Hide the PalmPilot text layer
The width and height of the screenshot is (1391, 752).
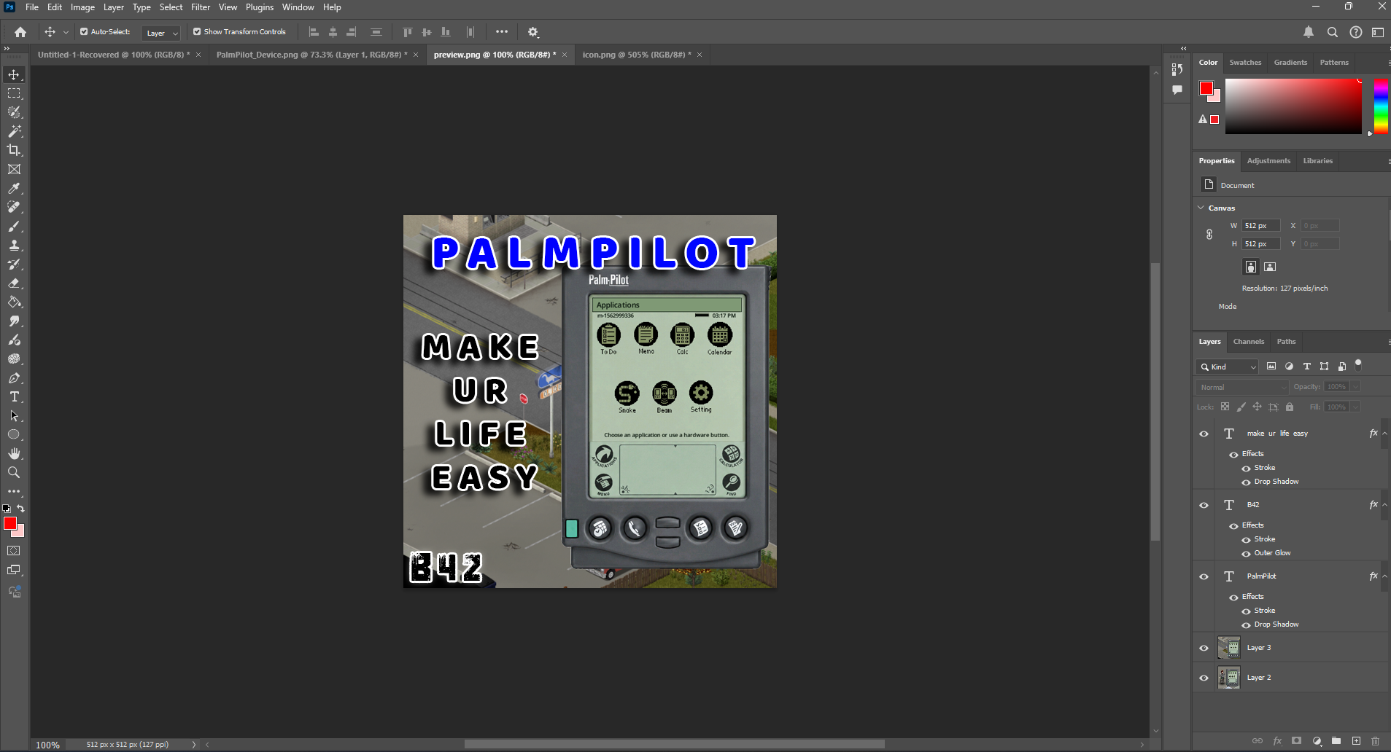1204,576
